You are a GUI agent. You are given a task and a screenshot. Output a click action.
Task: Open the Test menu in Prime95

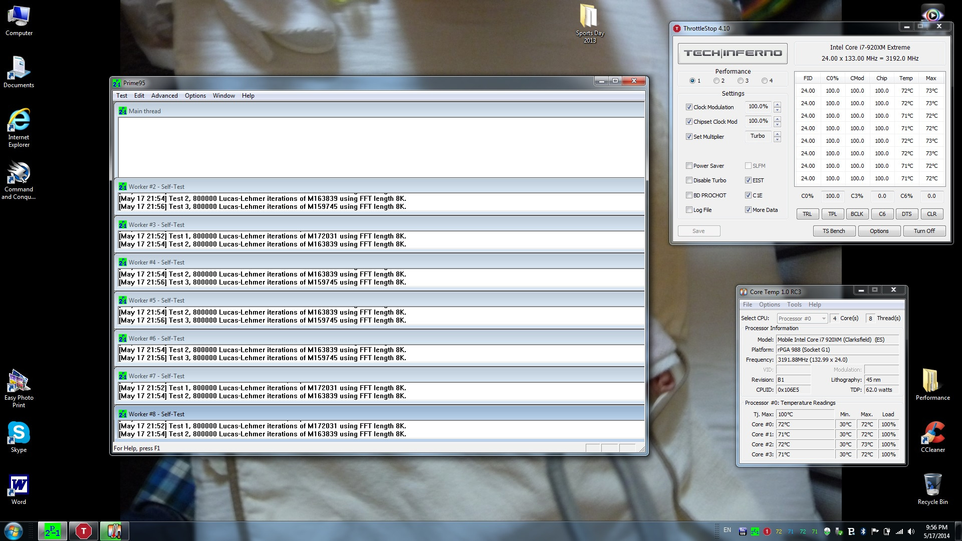click(122, 96)
